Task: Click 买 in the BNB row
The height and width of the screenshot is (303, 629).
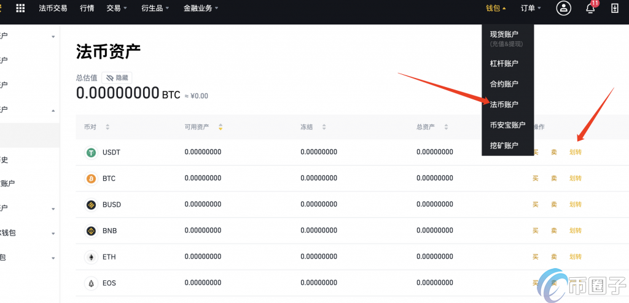Action: (536, 231)
